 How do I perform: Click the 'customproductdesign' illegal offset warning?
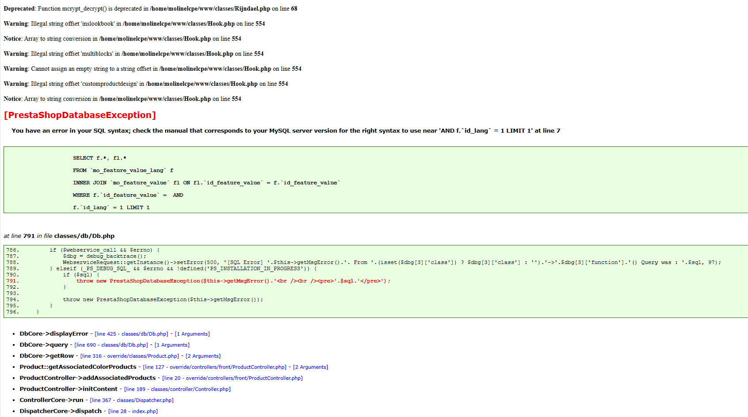click(x=146, y=84)
